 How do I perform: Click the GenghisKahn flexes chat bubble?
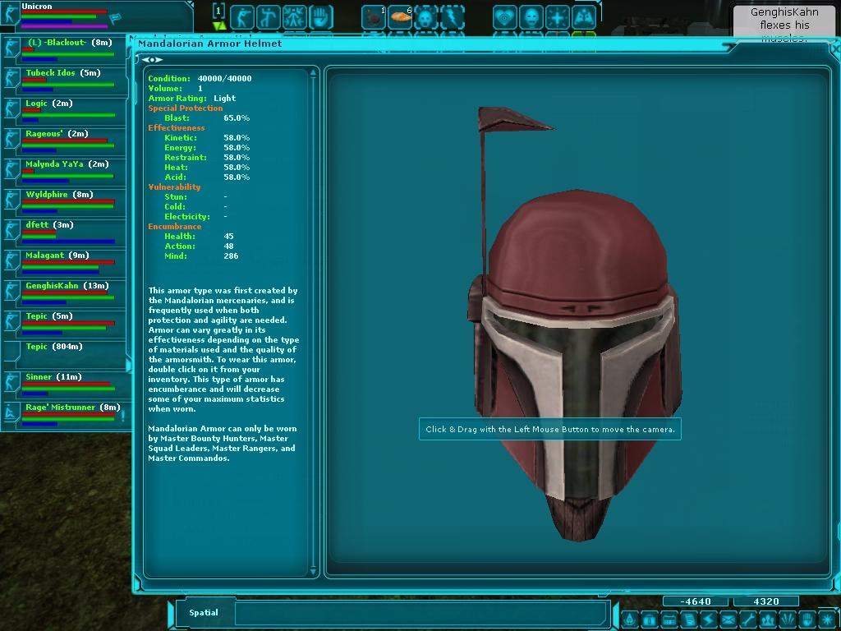point(784,22)
